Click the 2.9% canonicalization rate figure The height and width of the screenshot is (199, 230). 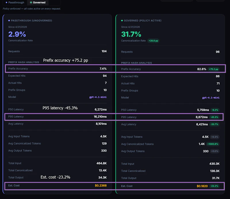[x=17, y=34]
